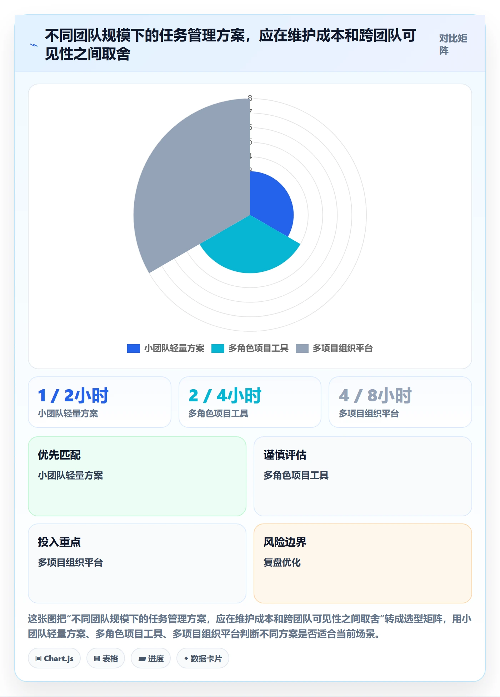Image resolution: width=500 pixels, height=697 pixels.
Task: Click the description paragraph starting 这张图把
Action: [x=250, y=626]
